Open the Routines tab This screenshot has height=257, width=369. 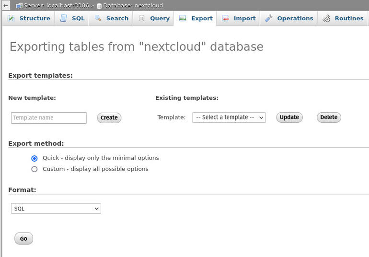[343, 18]
